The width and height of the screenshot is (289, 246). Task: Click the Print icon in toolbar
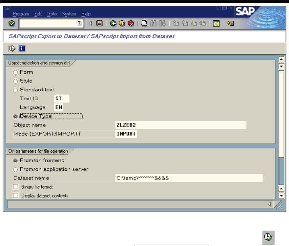click(144, 23)
